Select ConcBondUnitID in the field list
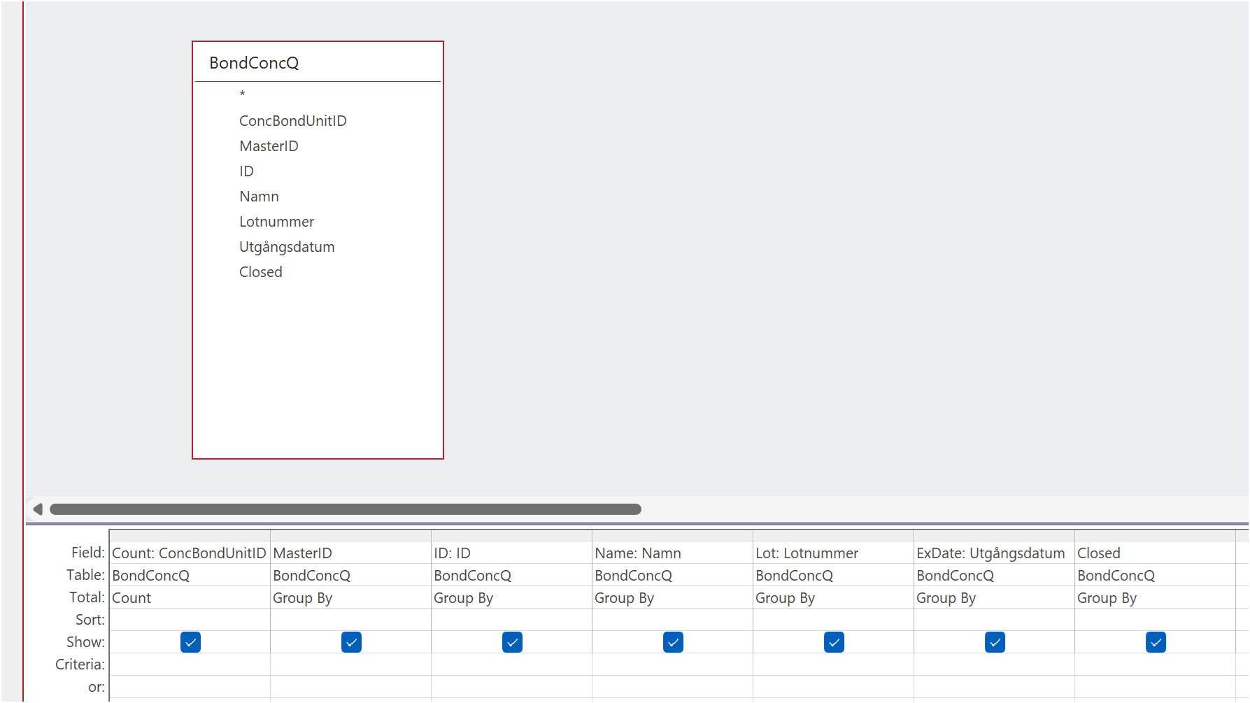Viewport: 1250px width, 703px height. (x=292, y=120)
